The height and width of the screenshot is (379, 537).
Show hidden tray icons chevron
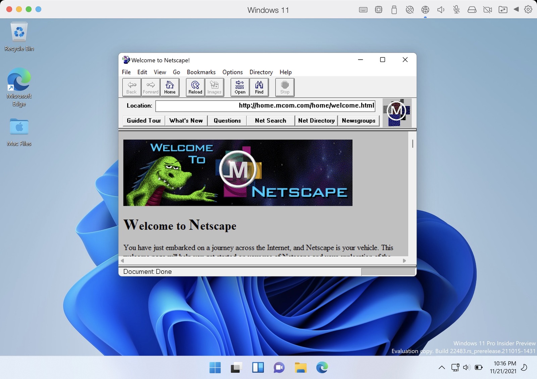pyautogui.click(x=442, y=368)
